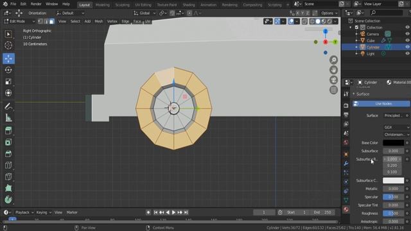Open the Base Color black swatch

[x=393, y=142]
